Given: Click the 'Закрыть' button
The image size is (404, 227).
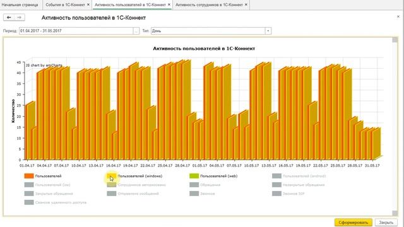Looking at the screenshot, I should click(x=386, y=223).
